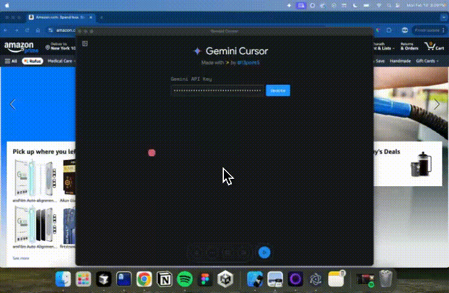
Task: Go to previous Amazon carousel slide
Action: (13, 104)
